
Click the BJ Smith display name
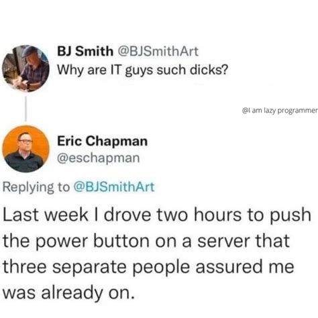85,51
